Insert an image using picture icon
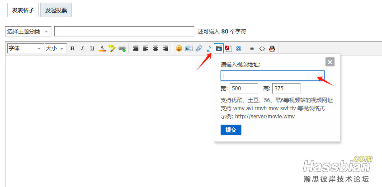382x187 pixels. (x=189, y=48)
